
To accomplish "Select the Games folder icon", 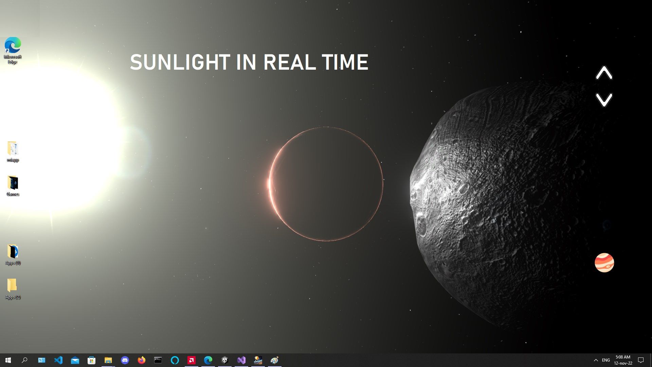I will (13, 186).
